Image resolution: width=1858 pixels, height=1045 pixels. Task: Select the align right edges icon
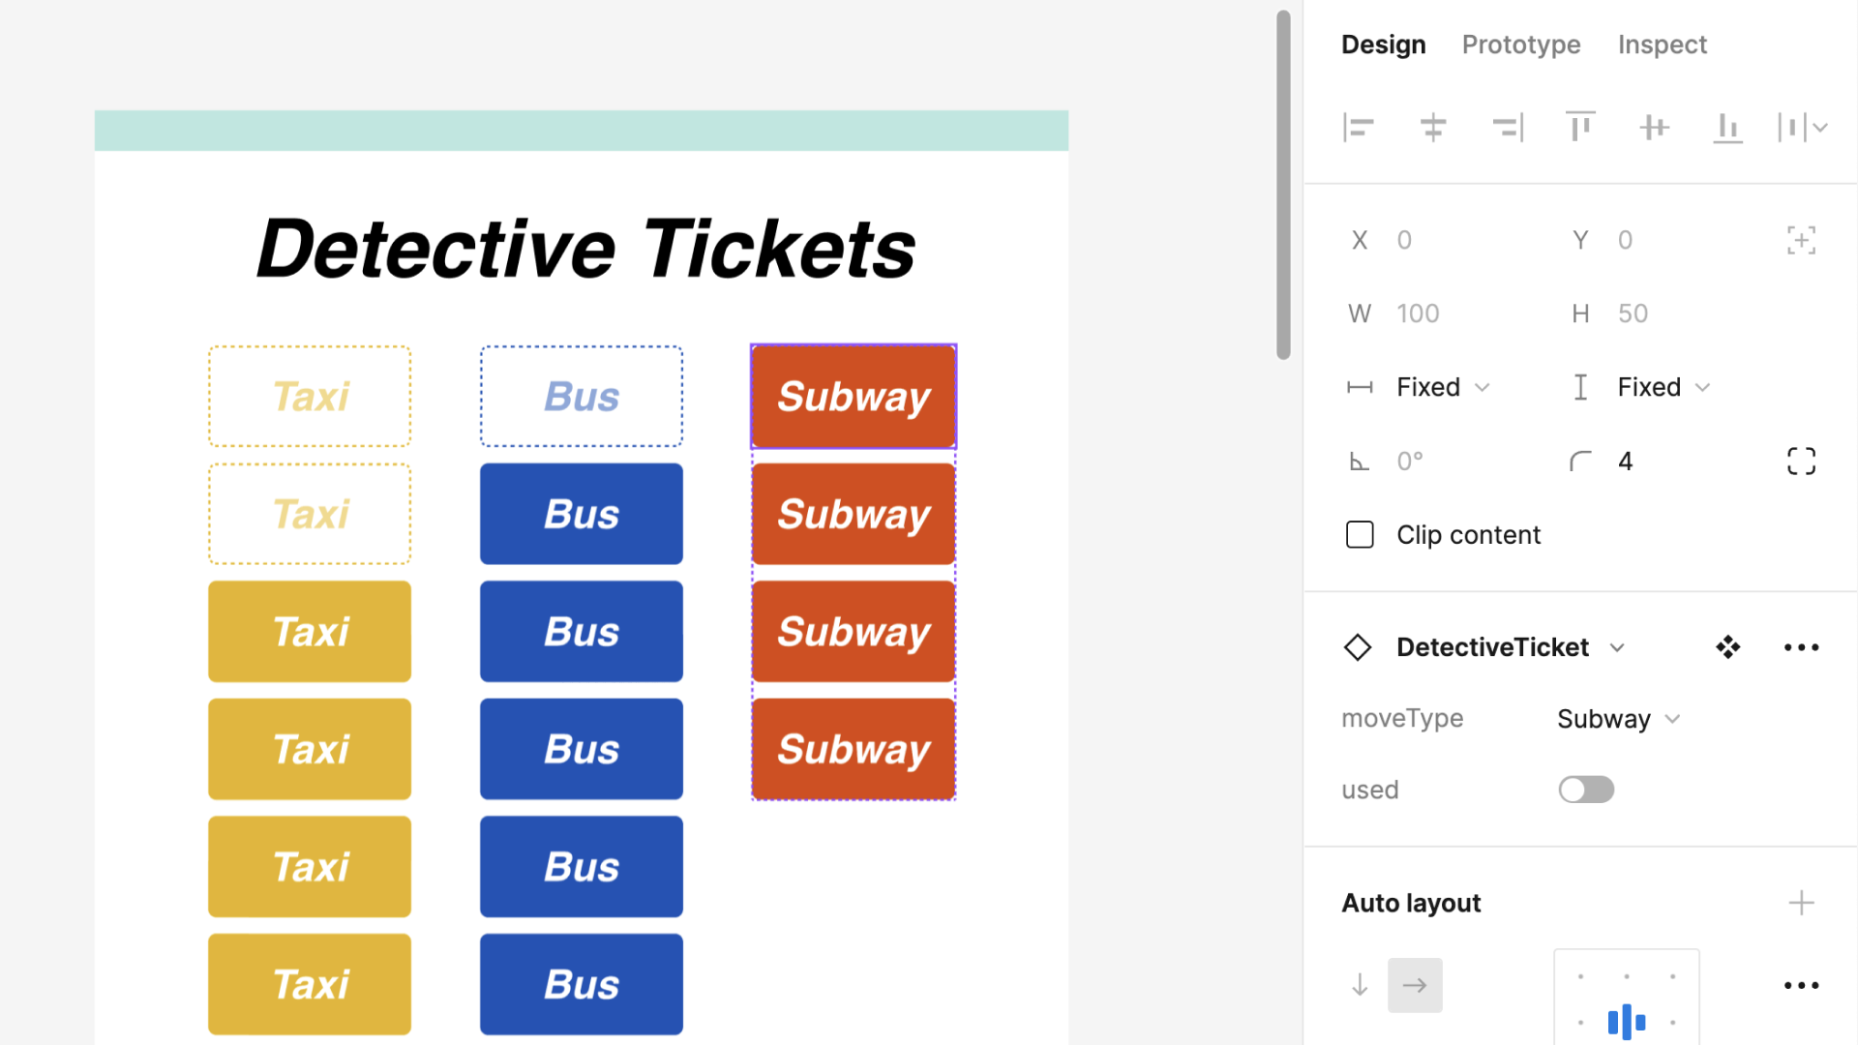click(x=1507, y=127)
